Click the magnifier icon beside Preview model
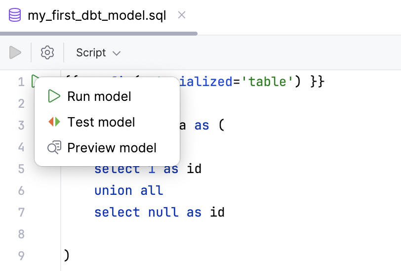This screenshot has height=271, width=401. pos(54,147)
